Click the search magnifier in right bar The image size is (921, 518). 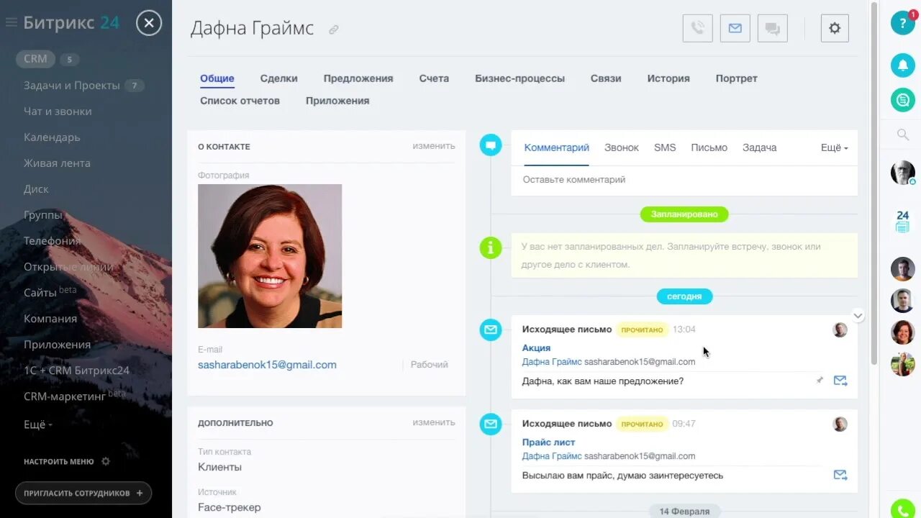[x=902, y=135]
